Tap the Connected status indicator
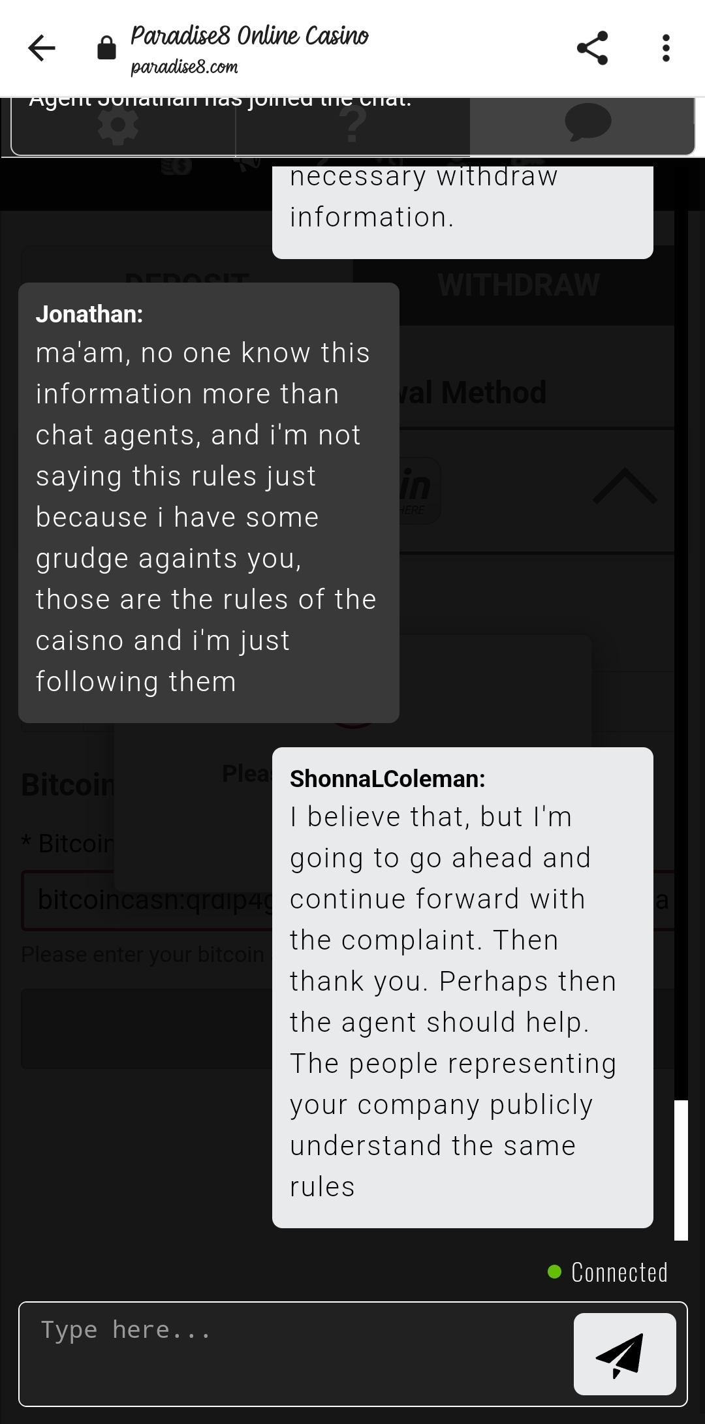Screen dimensions: 705x1424 tap(608, 1272)
